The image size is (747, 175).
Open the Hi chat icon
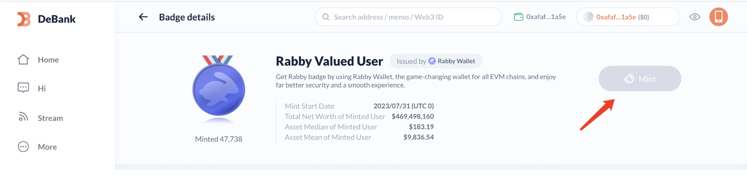(23, 88)
